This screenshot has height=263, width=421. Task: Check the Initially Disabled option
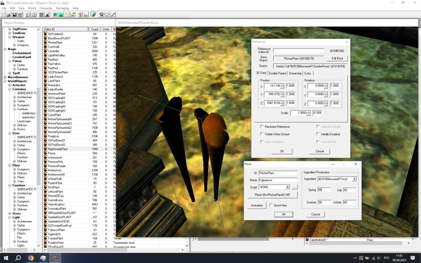coord(318,134)
